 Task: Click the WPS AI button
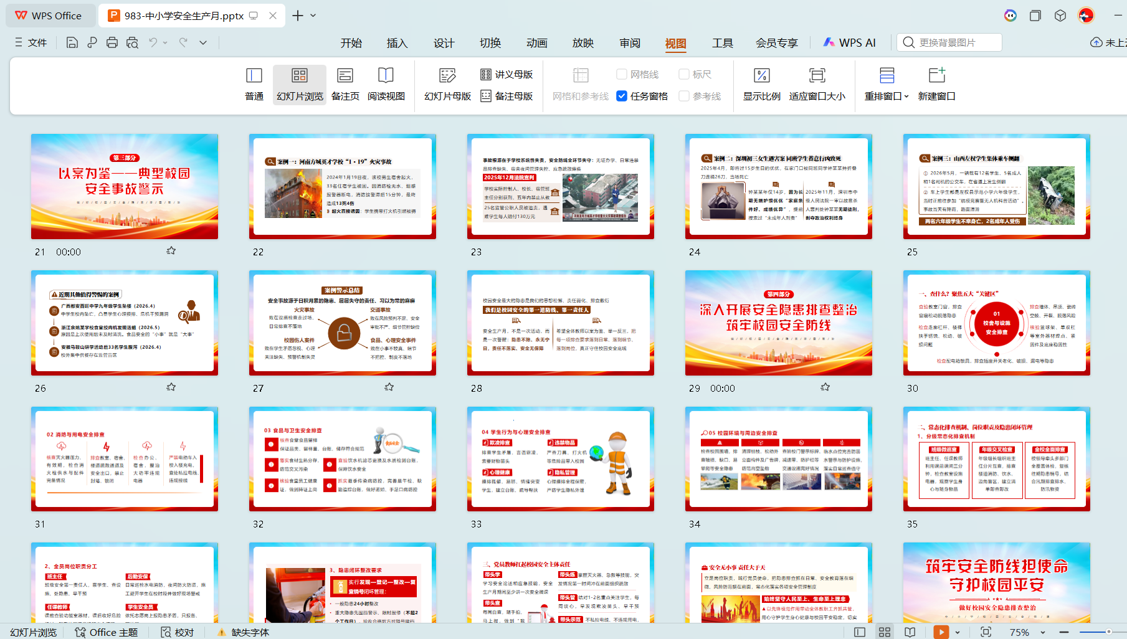(x=849, y=42)
